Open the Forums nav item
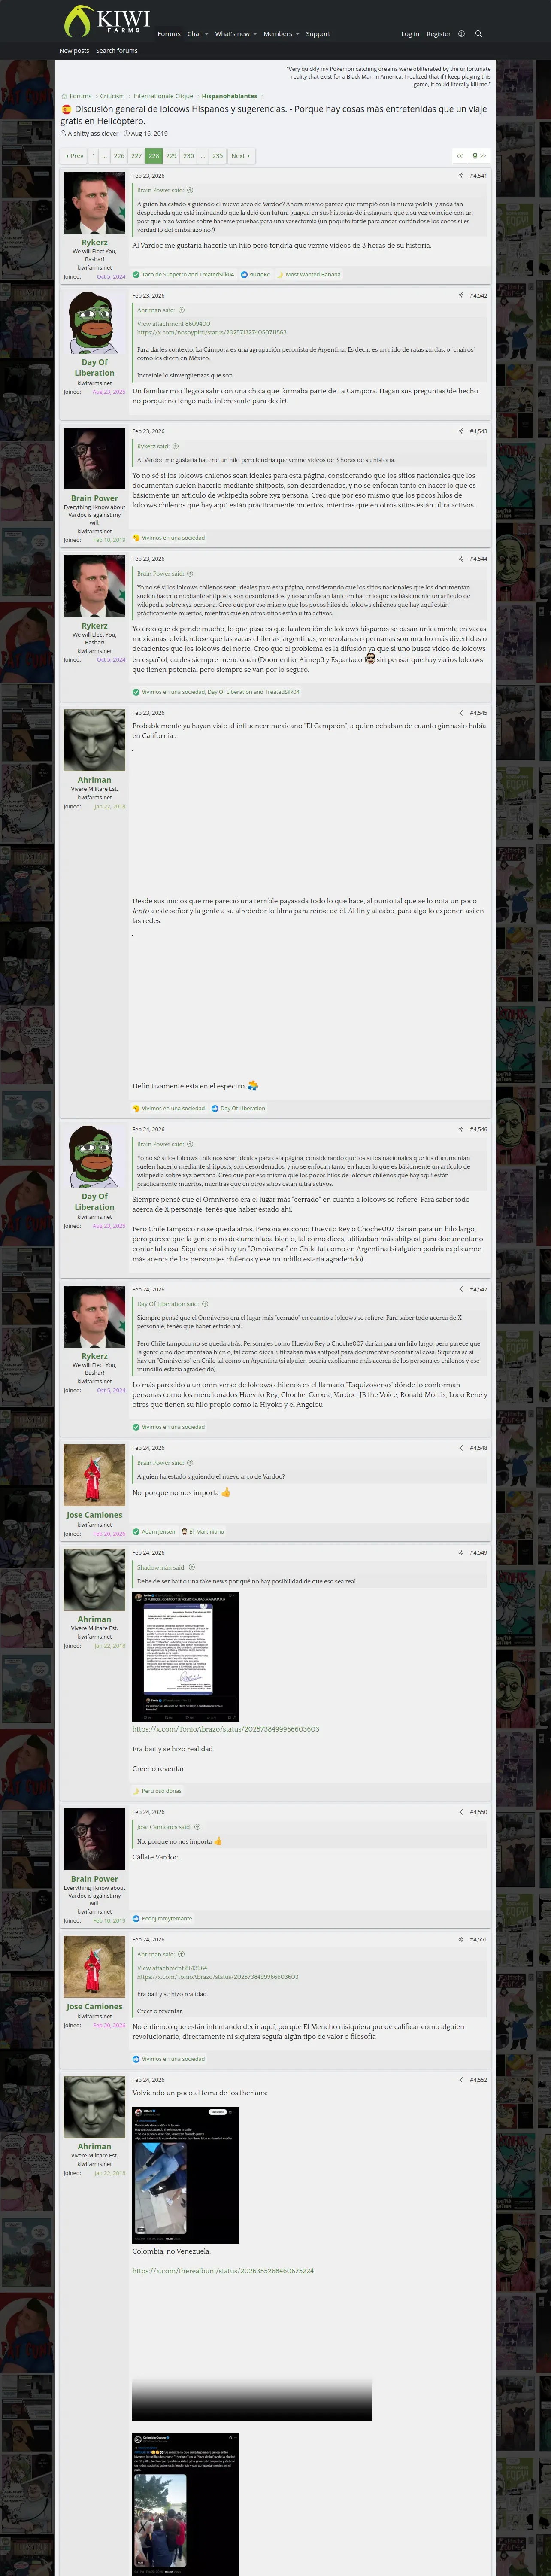The image size is (551, 2576). (x=169, y=34)
